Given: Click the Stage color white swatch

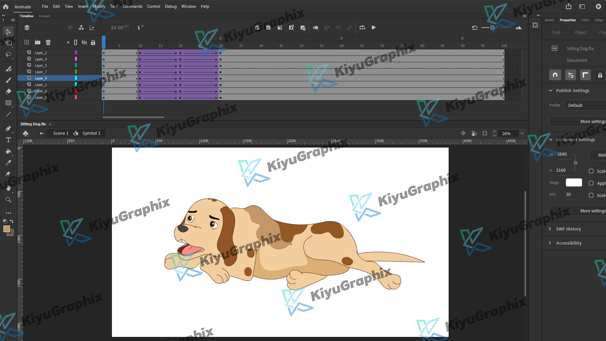Looking at the screenshot, I should tap(574, 182).
